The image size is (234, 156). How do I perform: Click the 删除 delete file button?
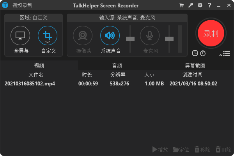[x=223, y=149]
